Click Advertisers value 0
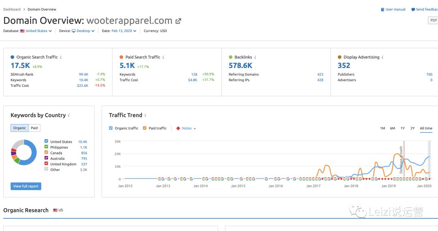Viewport: 438px width, 231px height. coord(431,80)
